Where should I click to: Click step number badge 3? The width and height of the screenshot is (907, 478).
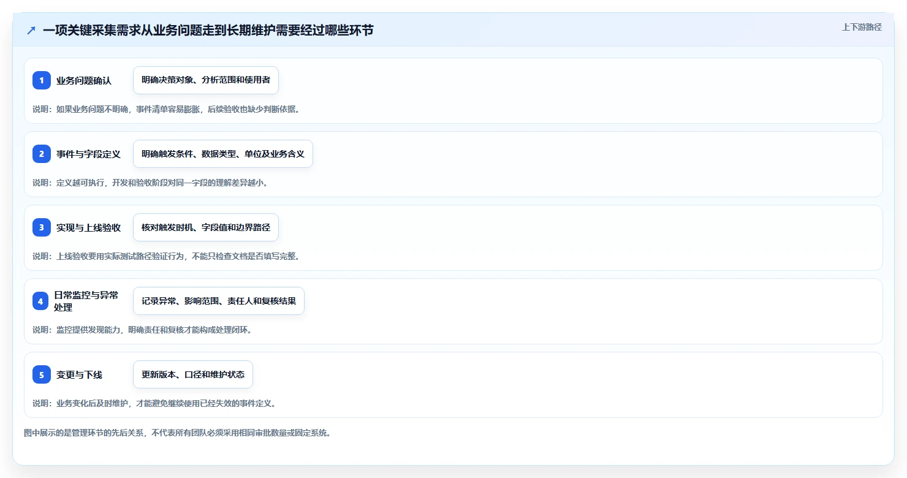42,227
